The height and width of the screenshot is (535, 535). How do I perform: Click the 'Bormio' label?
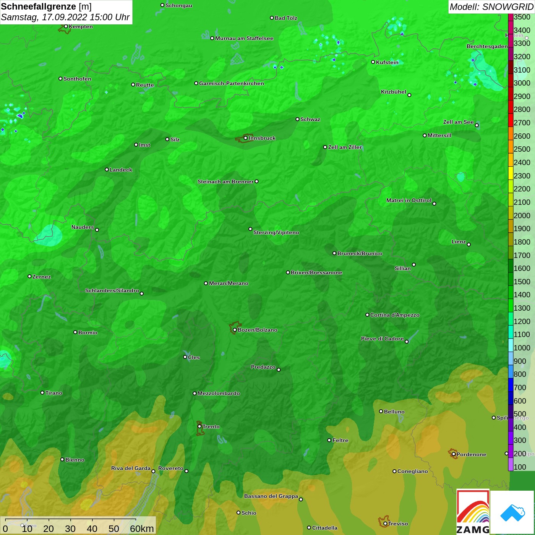click(x=88, y=332)
